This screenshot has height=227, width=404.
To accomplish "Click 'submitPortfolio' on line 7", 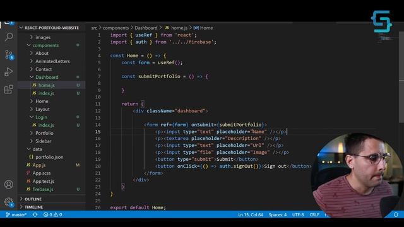I will pyautogui.click(x=159, y=76).
